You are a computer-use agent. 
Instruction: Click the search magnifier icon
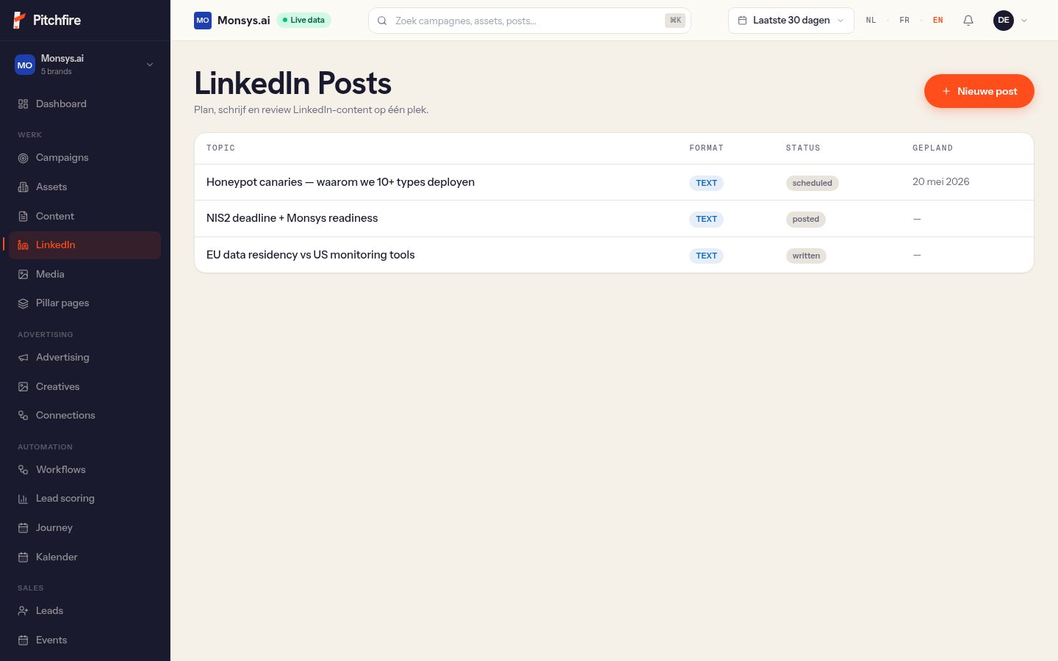[382, 21]
